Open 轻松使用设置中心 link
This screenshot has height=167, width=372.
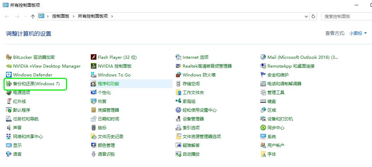[x=200, y=110]
